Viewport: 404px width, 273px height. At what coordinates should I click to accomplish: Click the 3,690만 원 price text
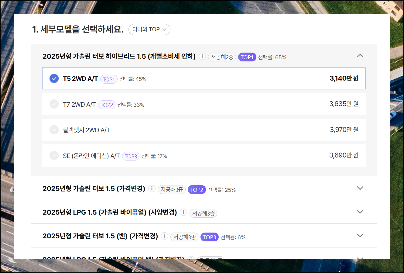tap(344, 155)
